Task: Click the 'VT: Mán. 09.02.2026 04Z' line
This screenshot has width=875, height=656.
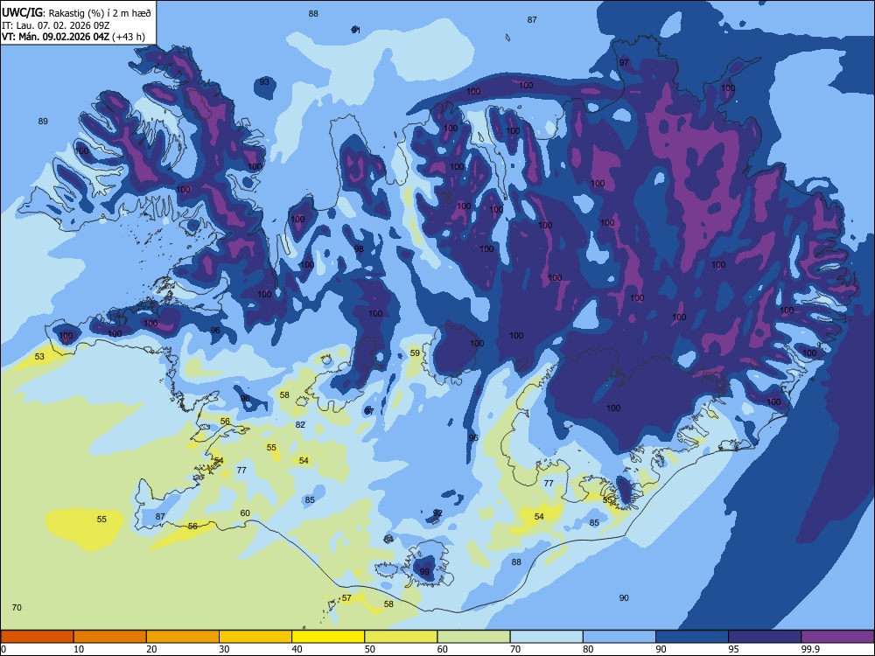Action: [x=56, y=37]
